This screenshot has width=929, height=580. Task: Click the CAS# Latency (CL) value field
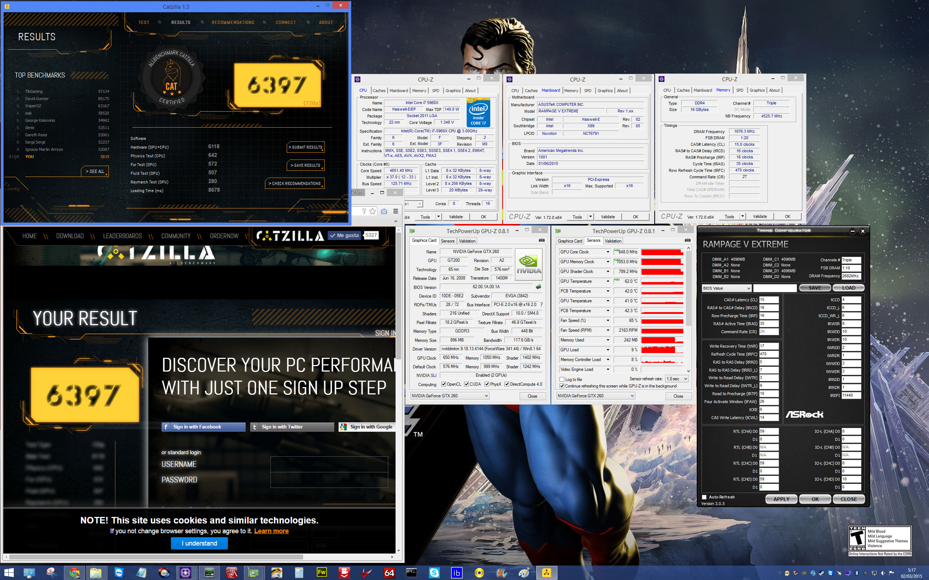coord(769,299)
